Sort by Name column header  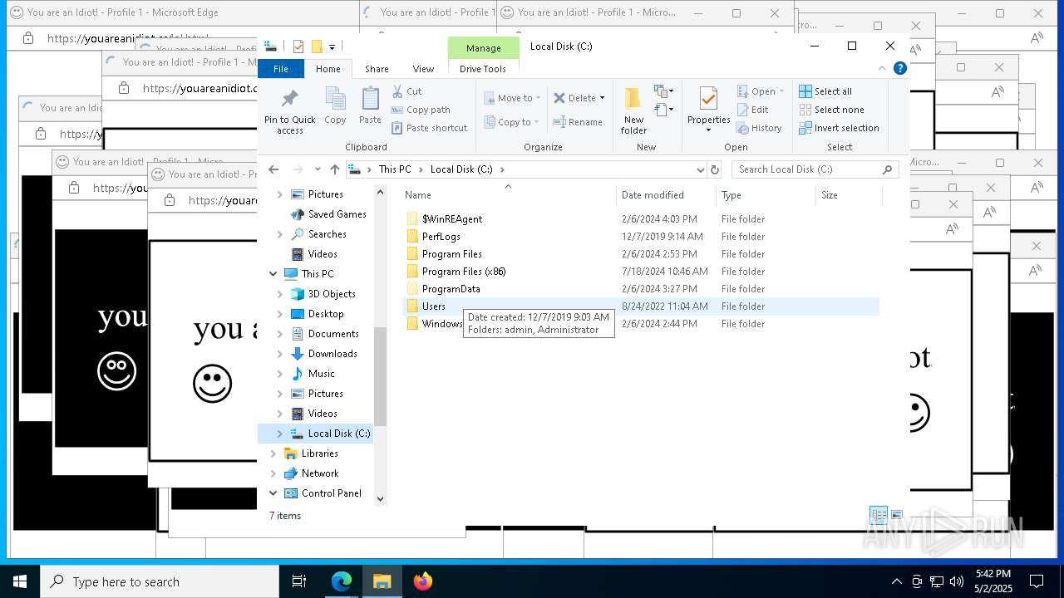(x=509, y=195)
